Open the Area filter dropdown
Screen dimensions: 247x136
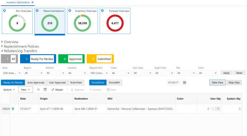pos(20,73)
